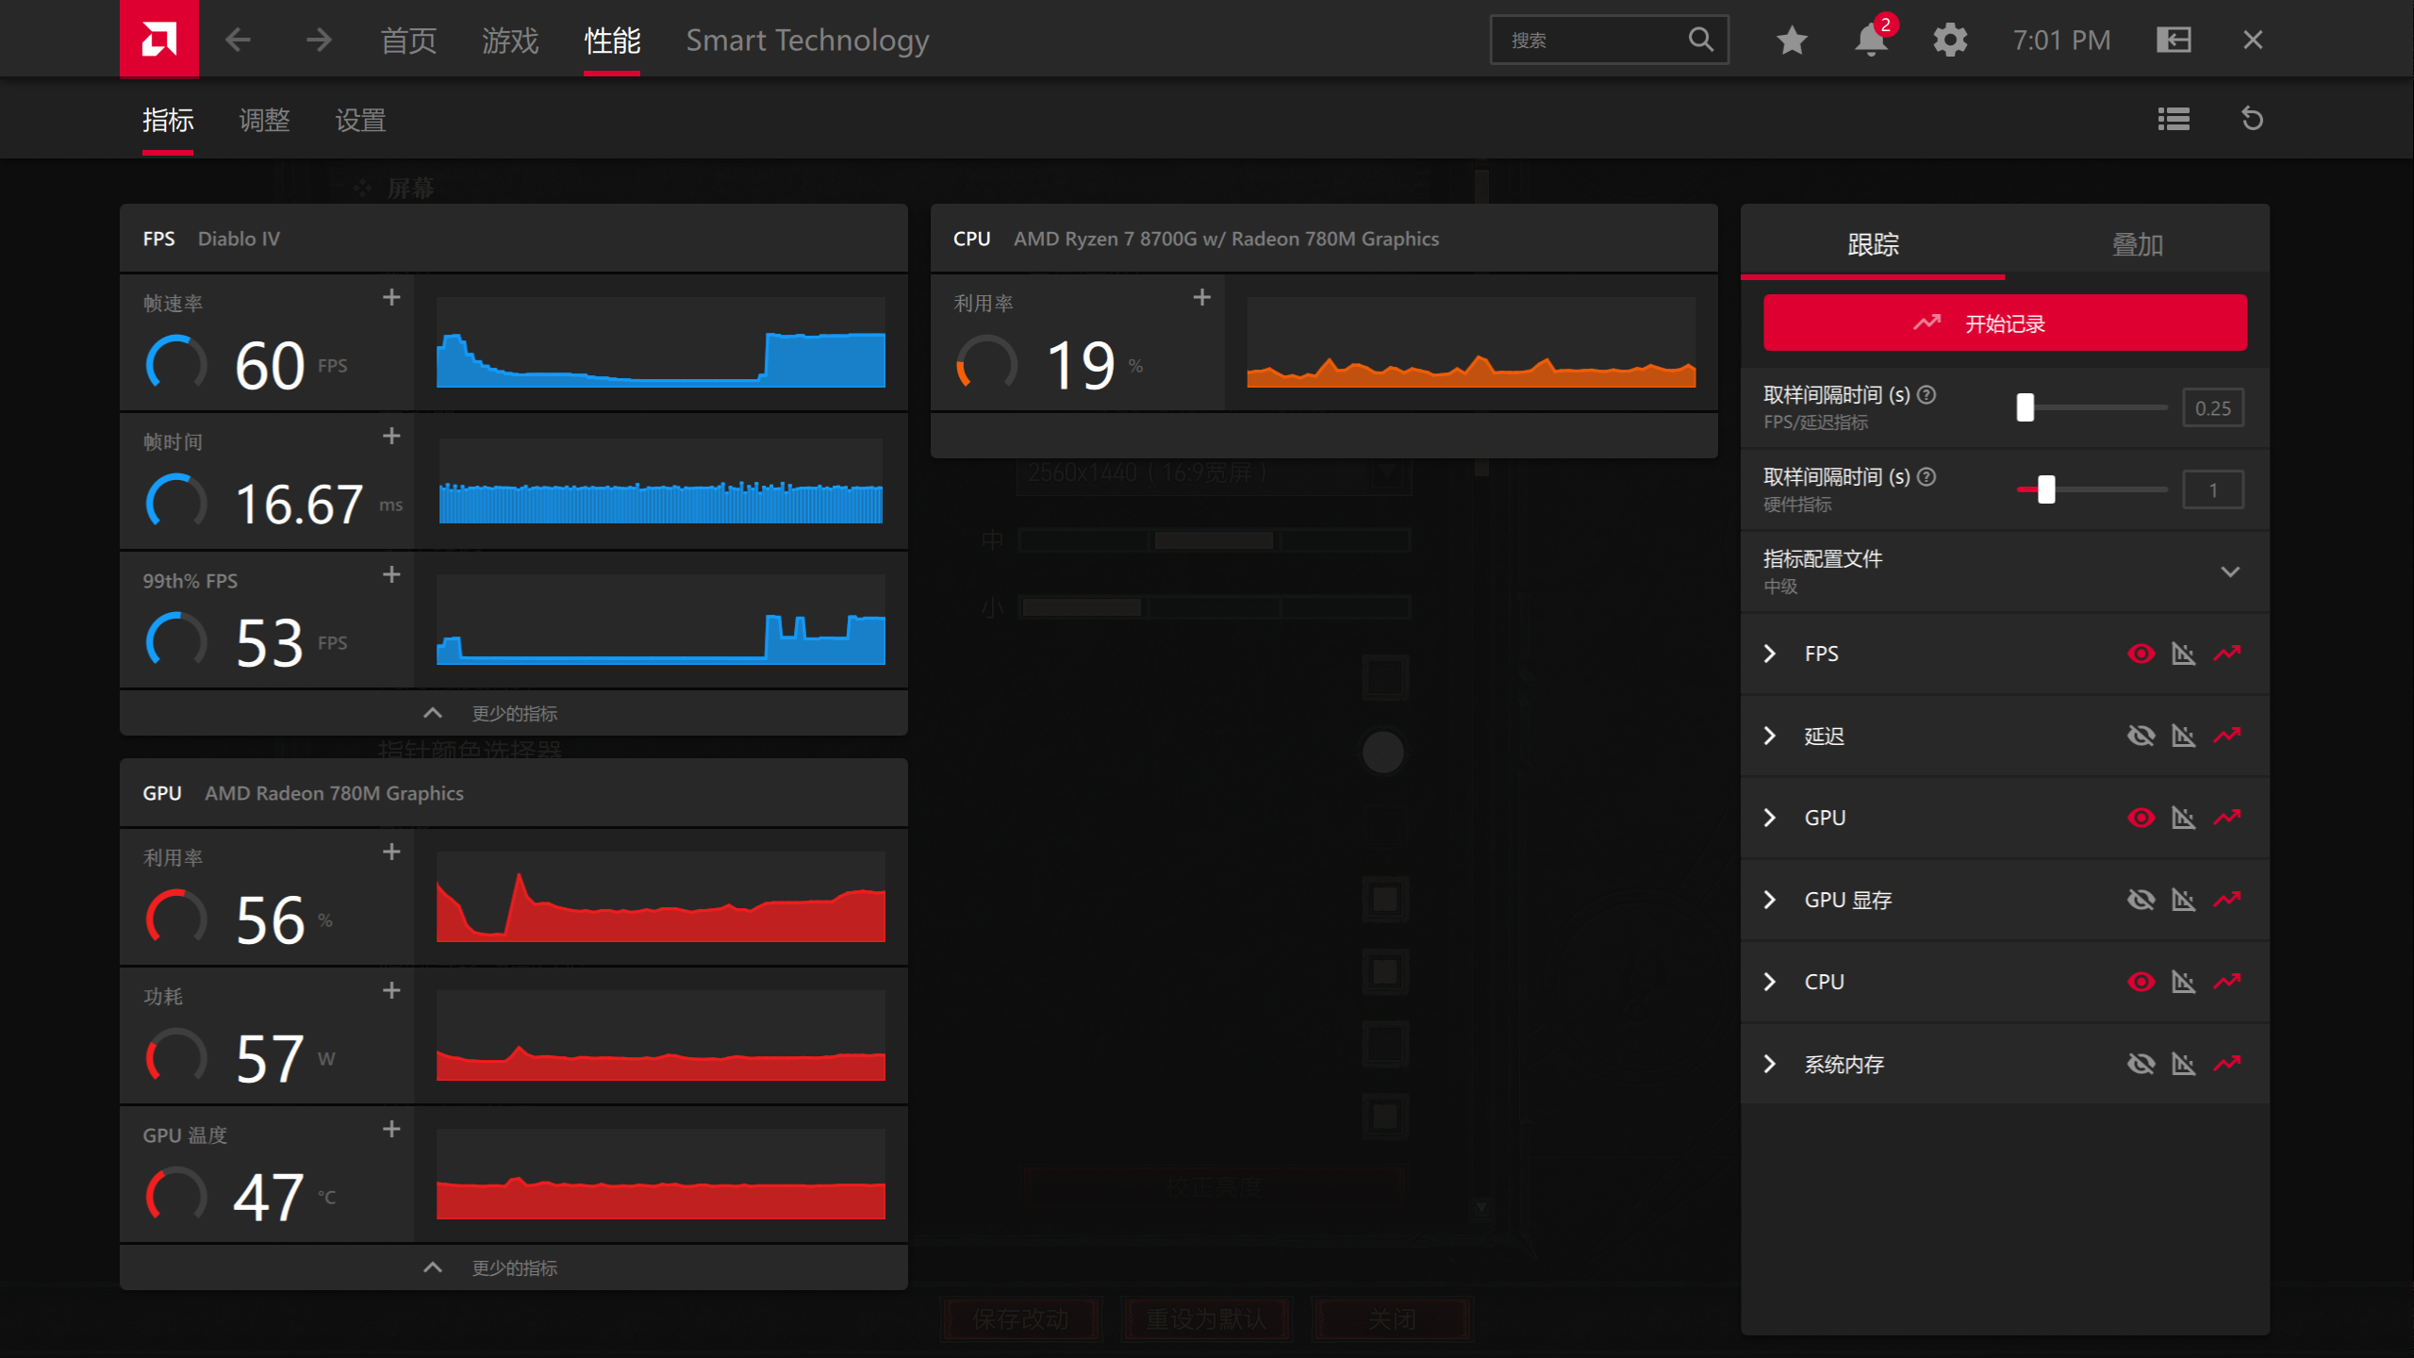Click the 0.25 sampling interval field
This screenshot has height=1358, width=2414.
[2212, 408]
